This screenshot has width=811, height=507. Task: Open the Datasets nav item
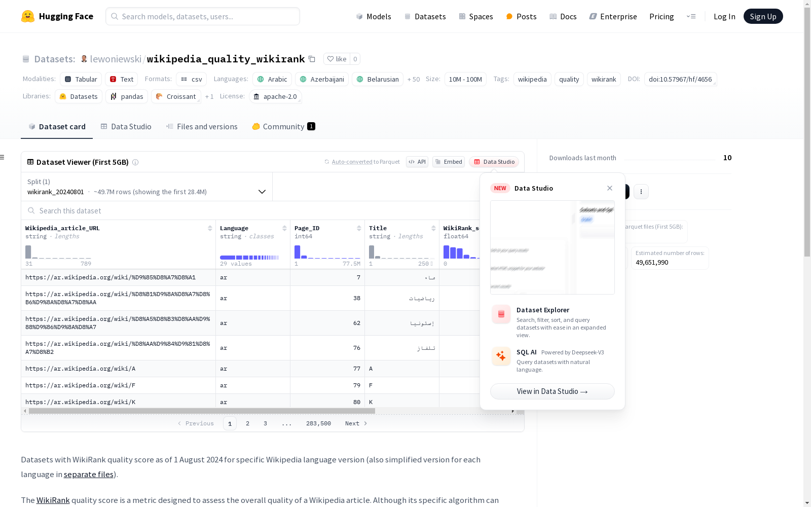point(425,16)
